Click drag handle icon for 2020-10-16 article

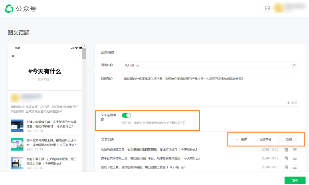(x=295, y=167)
